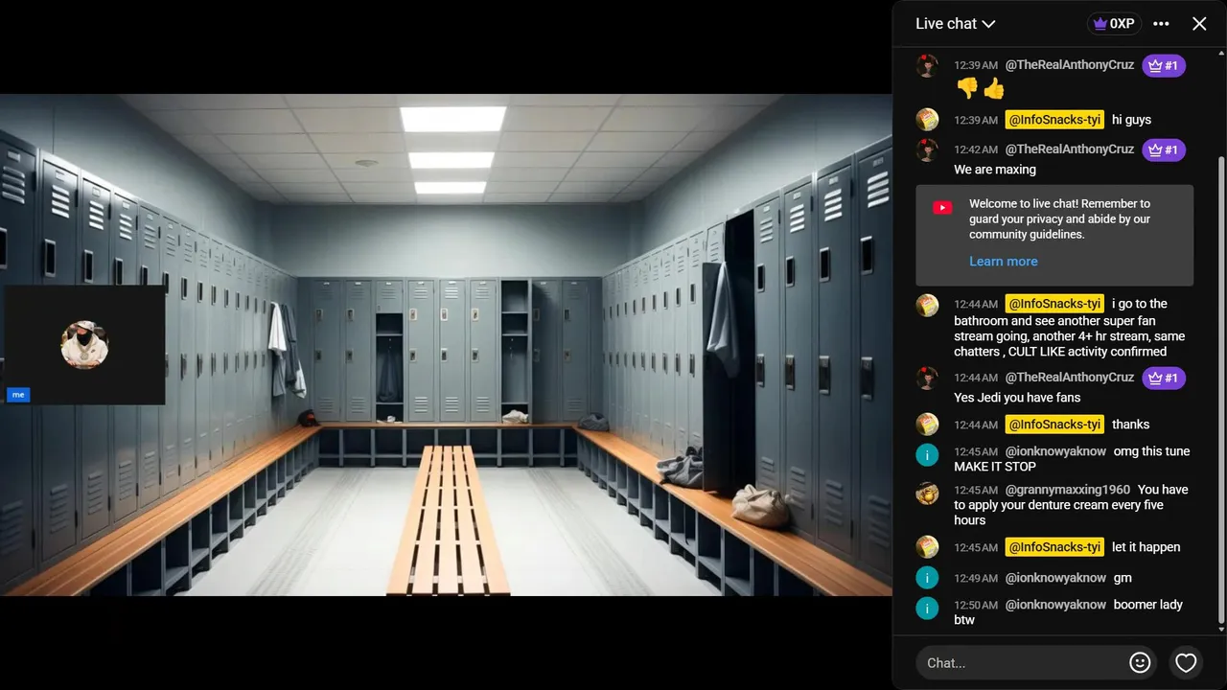The height and width of the screenshot is (690, 1227).
Task: Click the thumbs down and up emoji message
Action: click(981, 89)
